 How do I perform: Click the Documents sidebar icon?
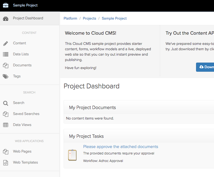(6, 65)
